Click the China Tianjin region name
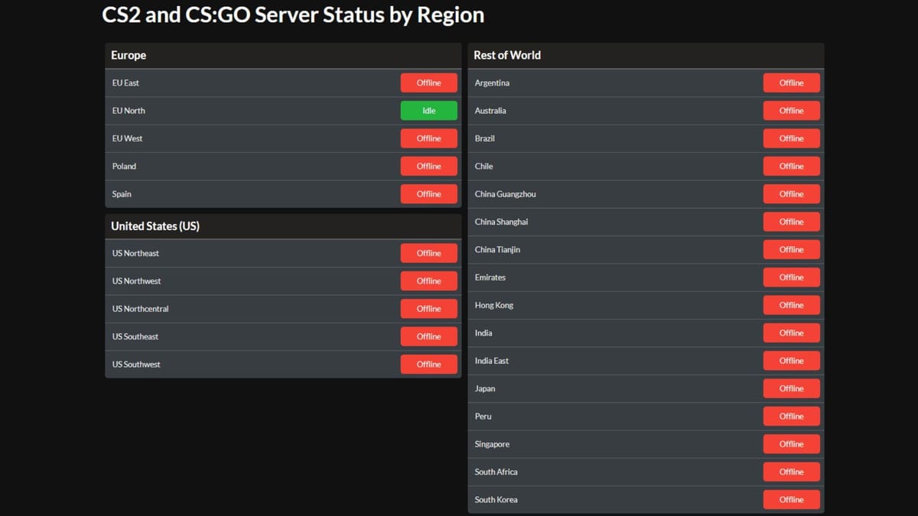This screenshot has width=918, height=516. point(497,249)
